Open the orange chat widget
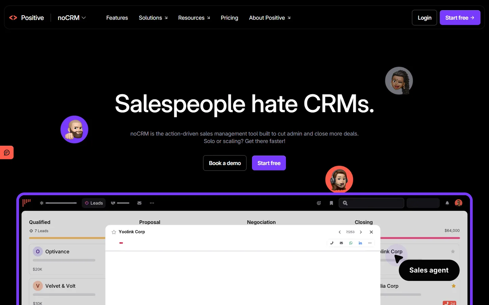Image resolution: width=489 pixels, height=305 pixels. click(x=7, y=152)
